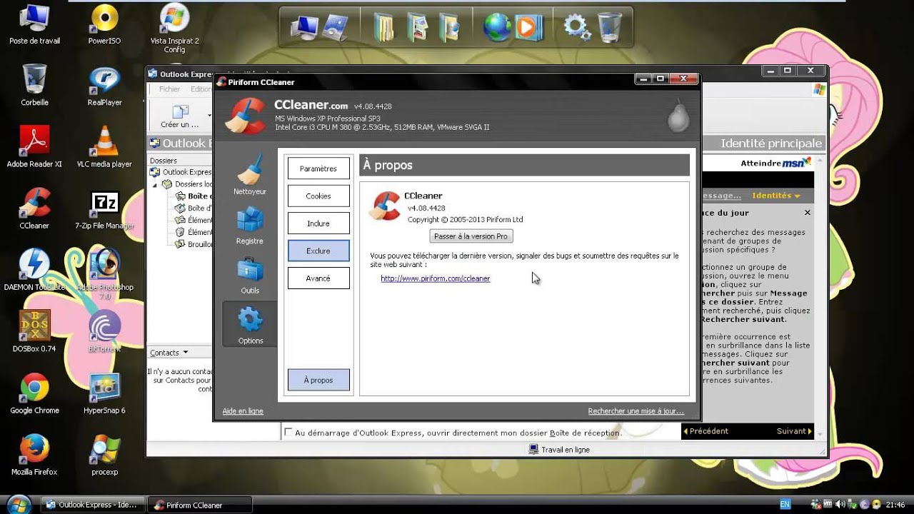Select the Options gear in CCleaner sidebar
This screenshot has height=514, width=914.
click(x=250, y=326)
